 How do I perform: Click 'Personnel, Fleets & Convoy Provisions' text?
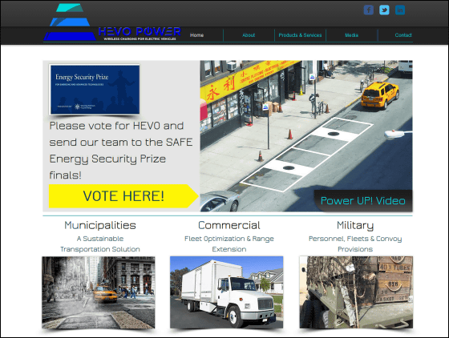click(x=355, y=244)
